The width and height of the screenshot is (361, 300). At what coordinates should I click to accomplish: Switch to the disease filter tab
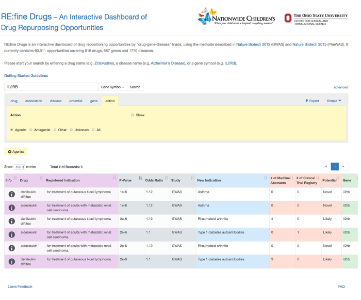pos(56,101)
